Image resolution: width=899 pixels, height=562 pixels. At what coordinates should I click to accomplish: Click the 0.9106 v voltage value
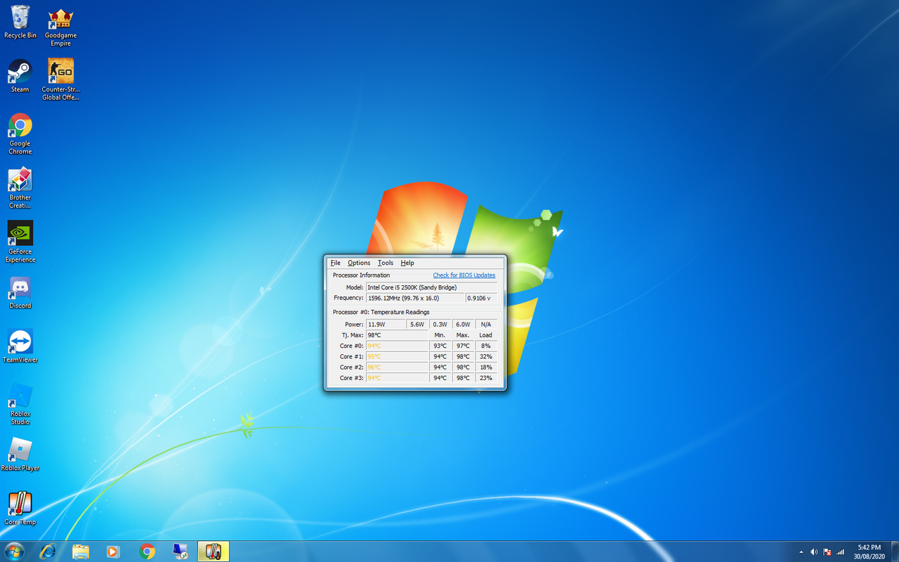pos(481,298)
